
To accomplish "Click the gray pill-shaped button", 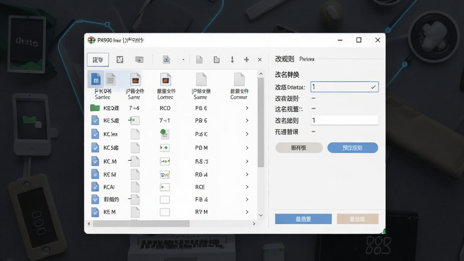I will click(x=299, y=148).
